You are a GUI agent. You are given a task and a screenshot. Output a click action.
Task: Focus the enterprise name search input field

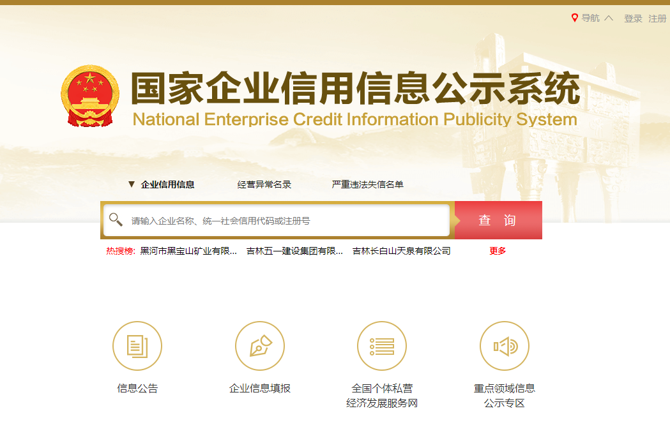pyautogui.click(x=277, y=220)
